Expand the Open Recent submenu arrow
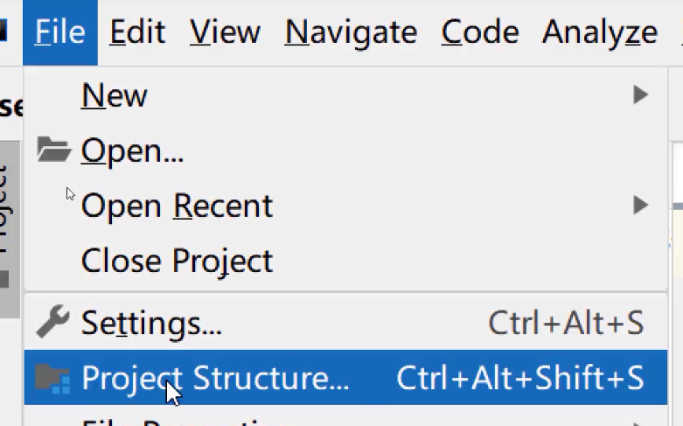 pyautogui.click(x=640, y=206)
